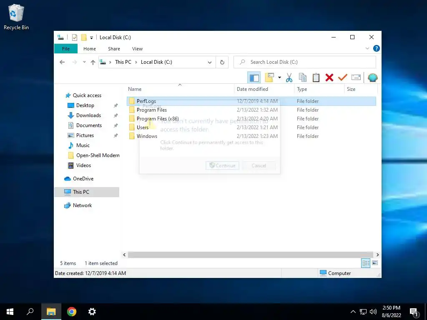Click the blue Help question mark icon
The height and width of the screenshot is (320, 427).
pyautogui.click(x=377, y=48)
